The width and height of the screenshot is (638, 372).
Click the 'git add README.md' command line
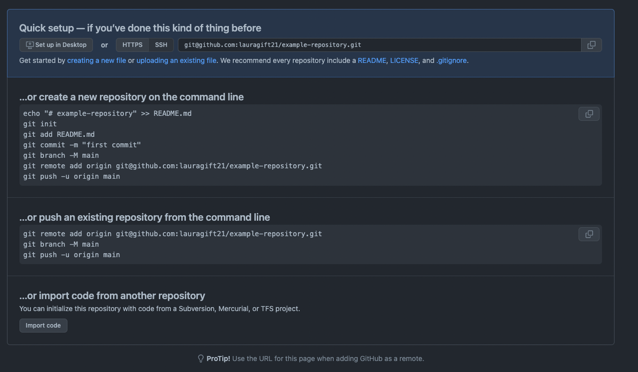[x=59, y=134]
